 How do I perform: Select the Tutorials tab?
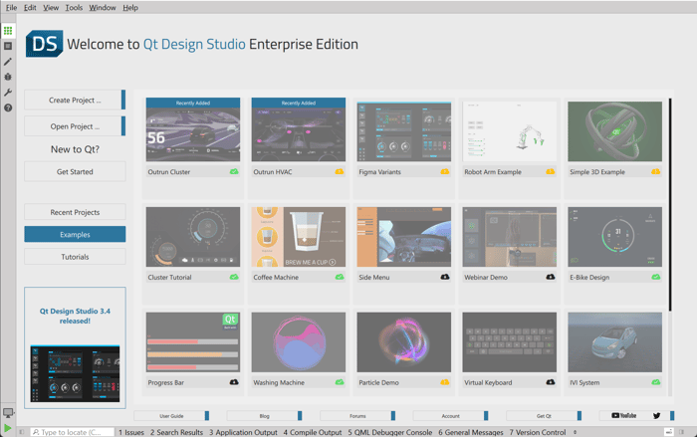click(75, 257)
